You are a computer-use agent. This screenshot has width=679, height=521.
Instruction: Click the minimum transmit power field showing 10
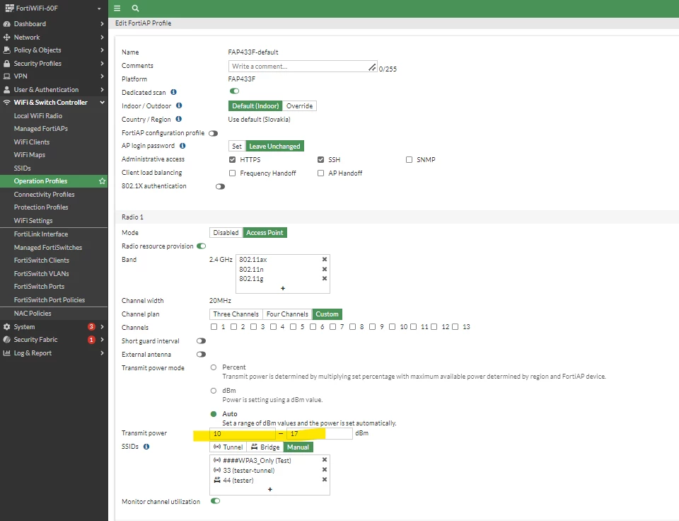tap(243, 433)
